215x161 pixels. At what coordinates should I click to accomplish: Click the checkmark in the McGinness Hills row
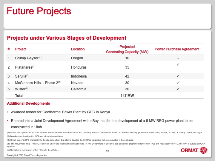[x=178, y=83]
